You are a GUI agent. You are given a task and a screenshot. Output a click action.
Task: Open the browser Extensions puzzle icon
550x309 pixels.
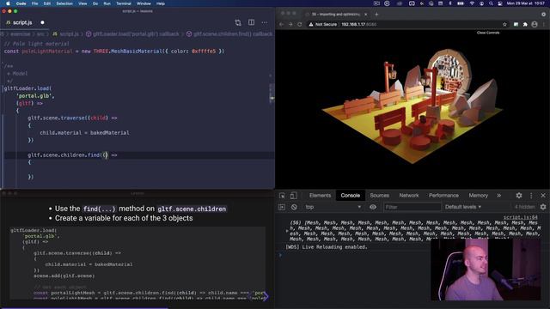pos(525,24)
